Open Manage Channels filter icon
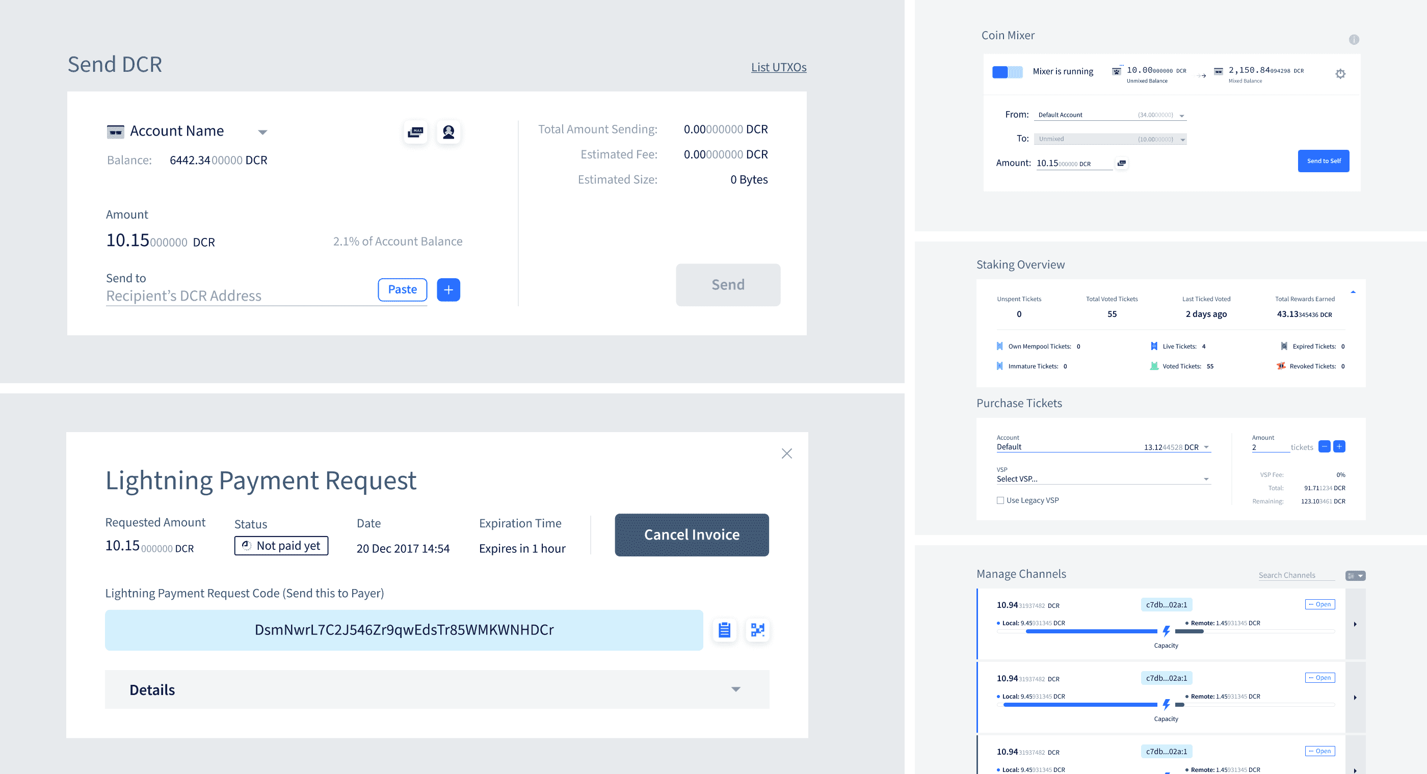 [x=1355, y=576]
